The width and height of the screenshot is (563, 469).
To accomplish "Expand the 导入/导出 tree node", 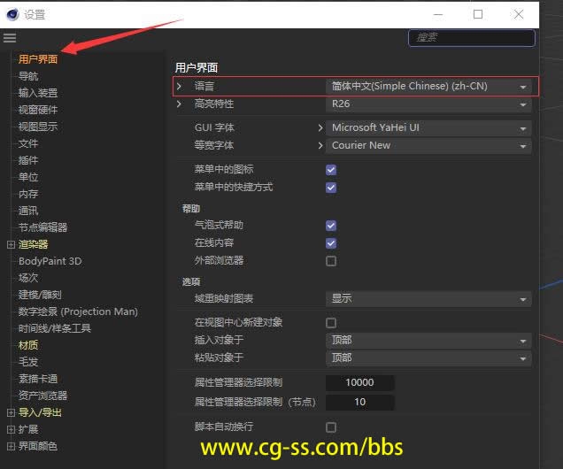I will point(11,412).
